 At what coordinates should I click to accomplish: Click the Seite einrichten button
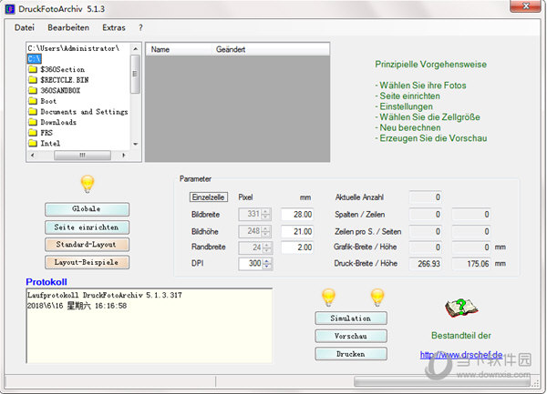(87, 227)
